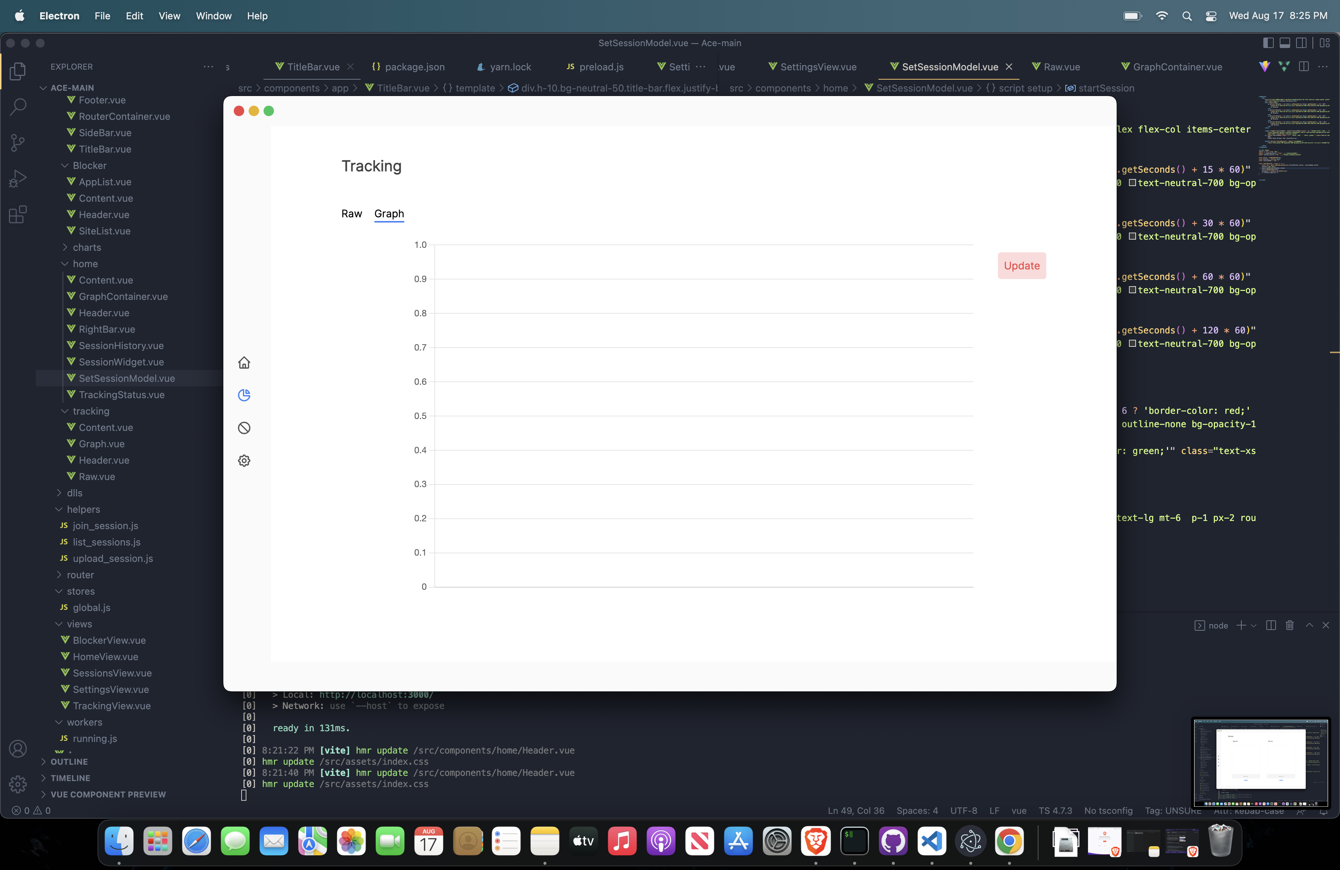Open the Source Control view
Screen dimensions: 1340x870
pos(18,143)
